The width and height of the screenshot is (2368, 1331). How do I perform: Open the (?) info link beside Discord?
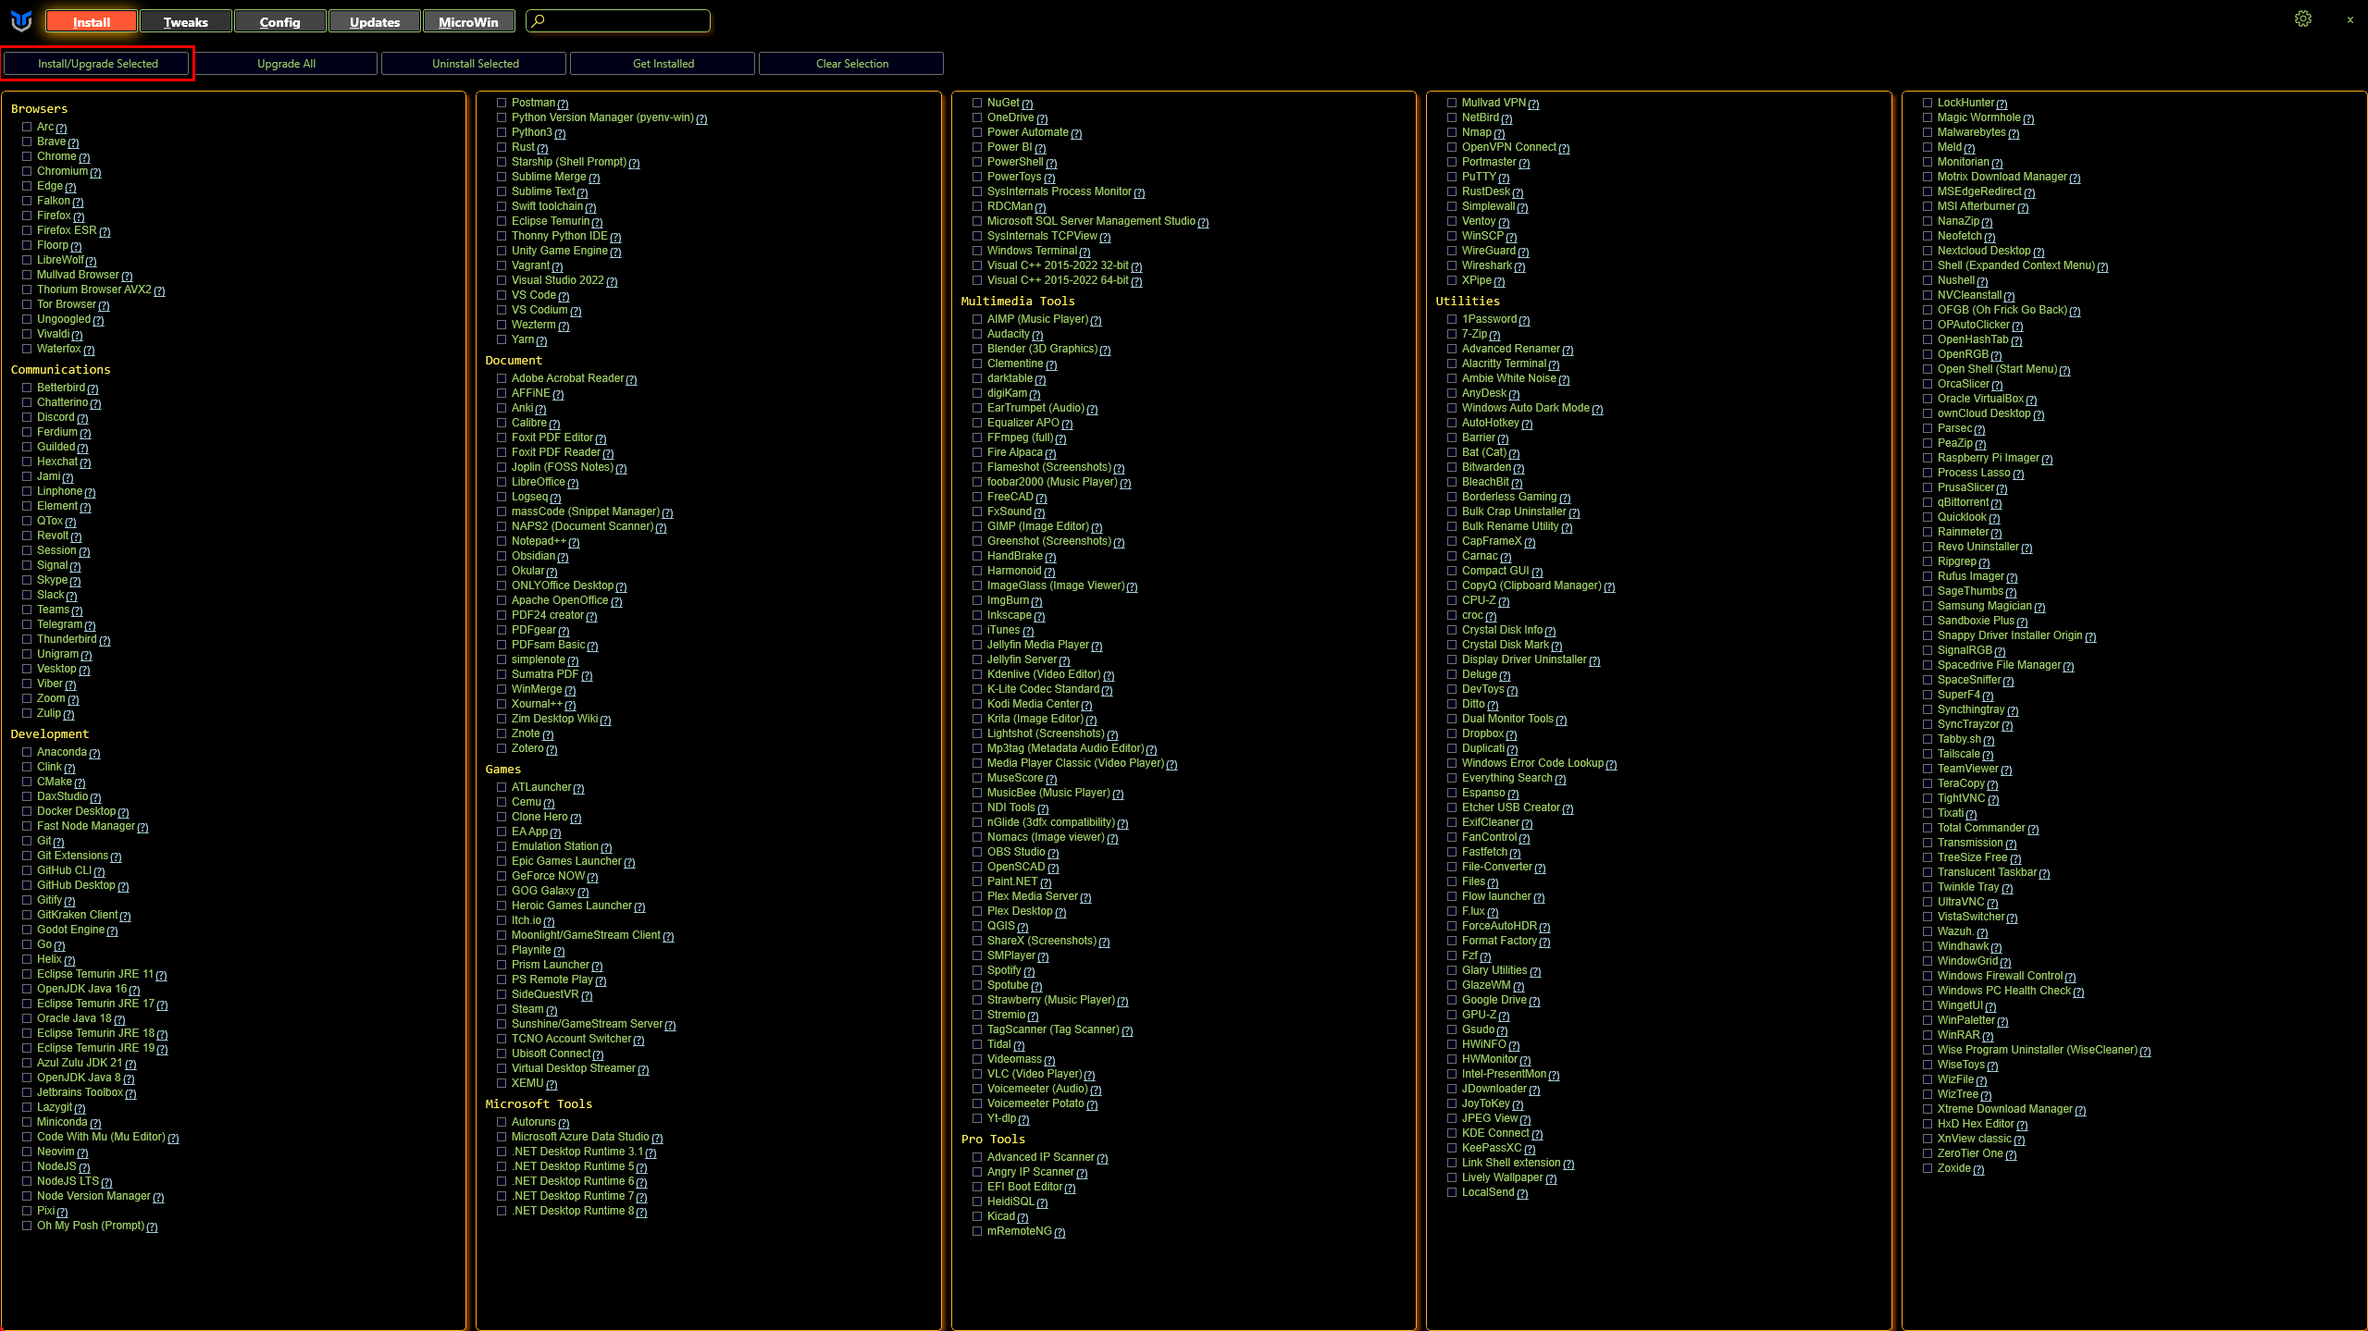[82, 418]
